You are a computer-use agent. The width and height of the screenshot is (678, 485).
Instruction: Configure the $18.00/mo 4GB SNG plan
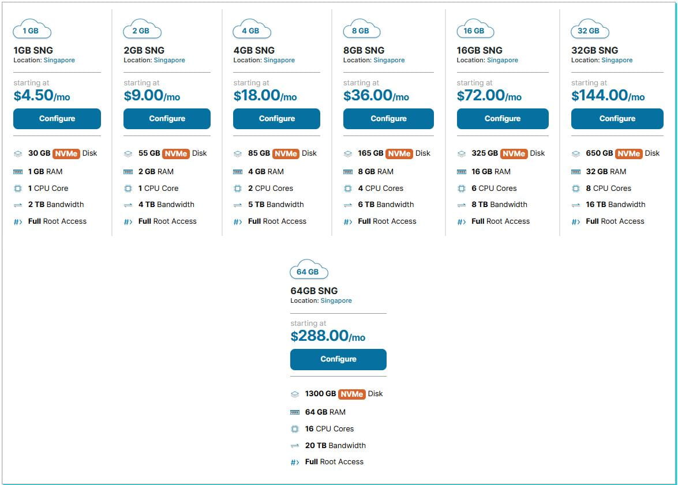tap(276, 119)
